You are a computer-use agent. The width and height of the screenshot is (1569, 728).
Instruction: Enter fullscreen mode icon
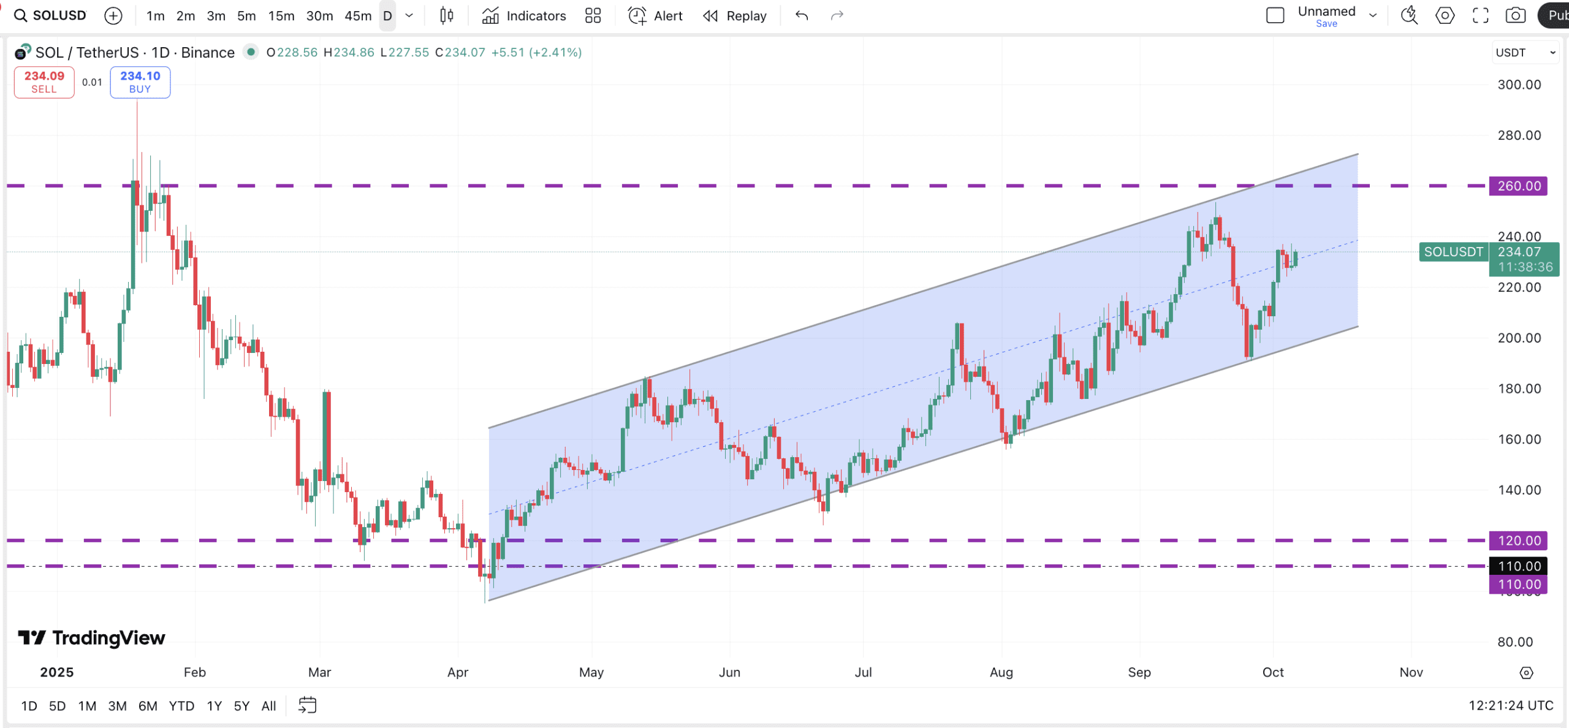[1480, 16]
